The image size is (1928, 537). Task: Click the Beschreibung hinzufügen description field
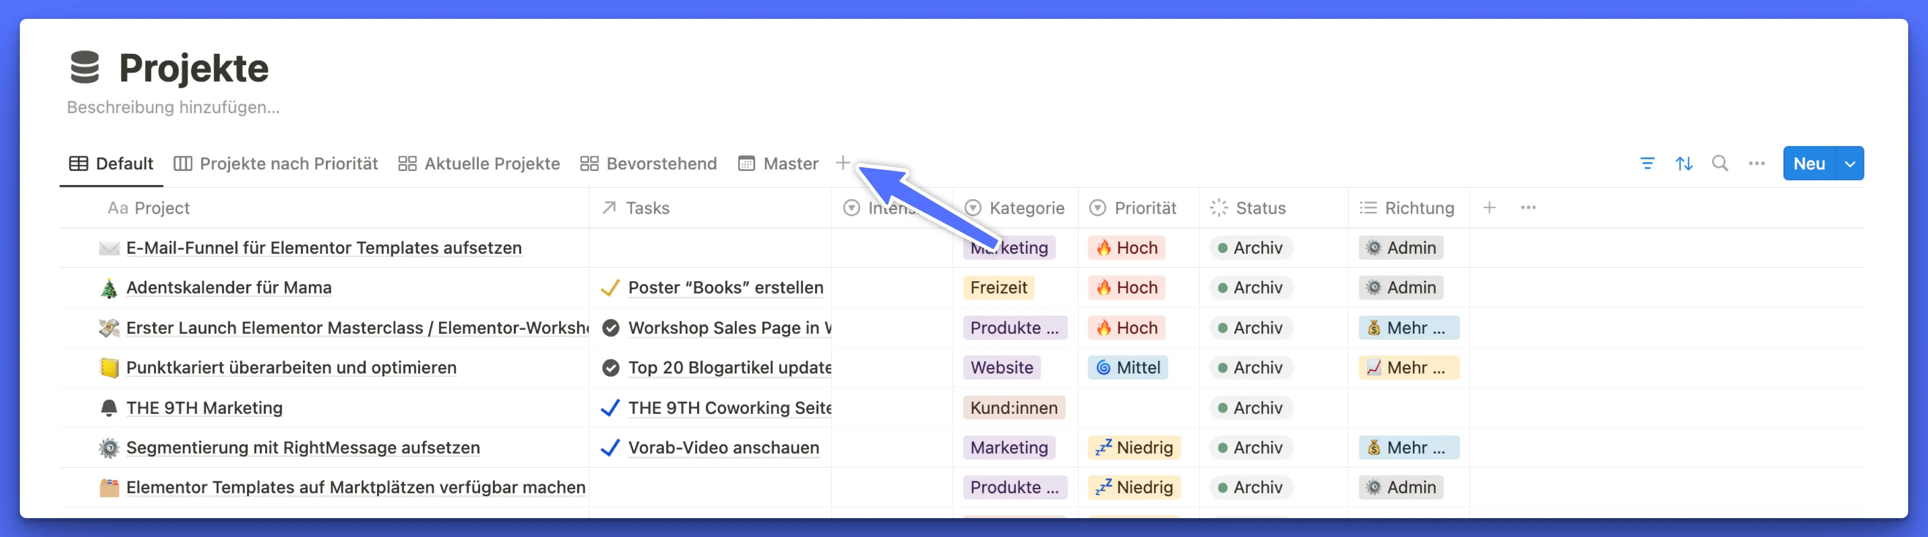[x=173, y=108]
